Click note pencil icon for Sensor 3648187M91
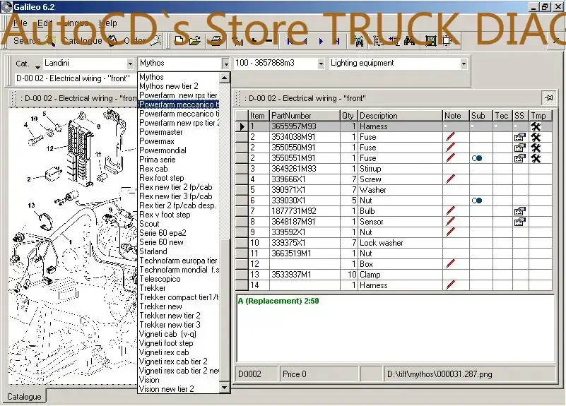566x406 pixels. click(450, 222)
